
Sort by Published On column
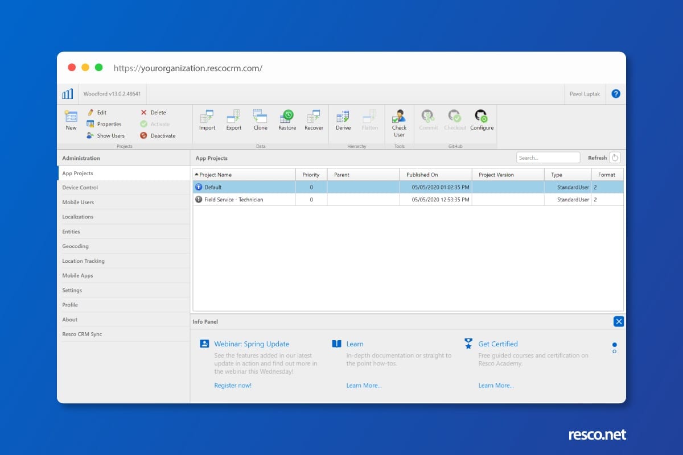click(x=436, y=175)
